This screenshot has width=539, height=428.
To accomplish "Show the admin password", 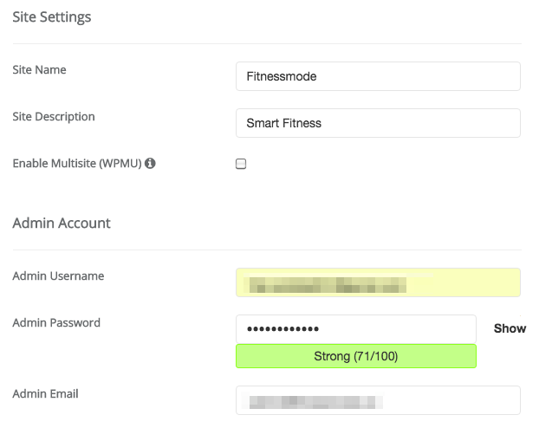I will (x=510, y=328).
